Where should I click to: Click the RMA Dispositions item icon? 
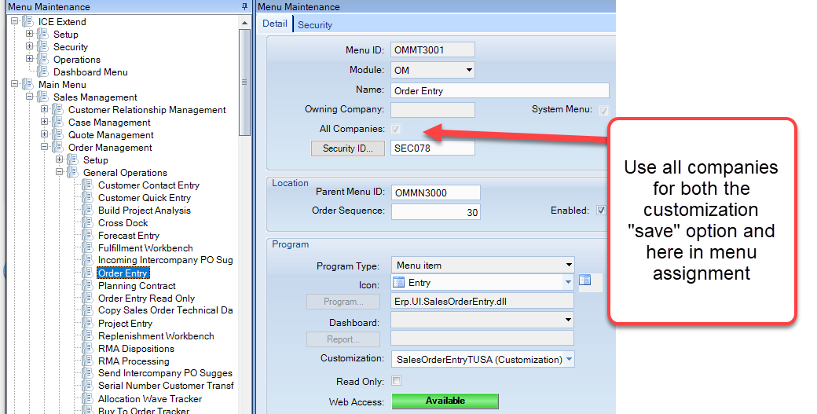tap(88, 348)
